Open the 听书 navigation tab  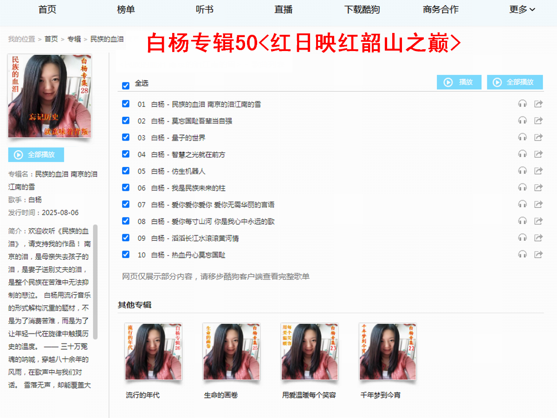click(x=205, y=9)
